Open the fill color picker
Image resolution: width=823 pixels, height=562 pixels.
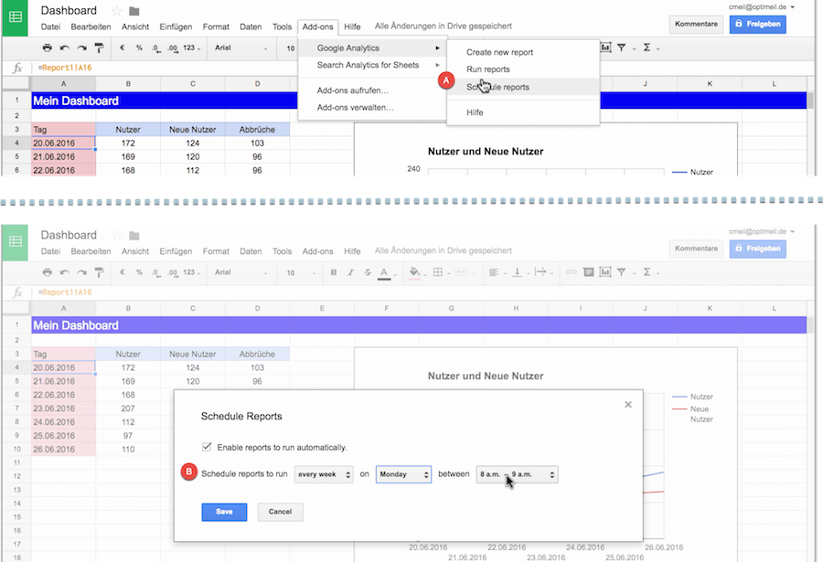point(414,272)
